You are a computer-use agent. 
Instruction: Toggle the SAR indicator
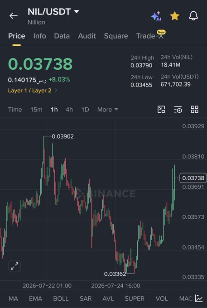tap(86, 298)
